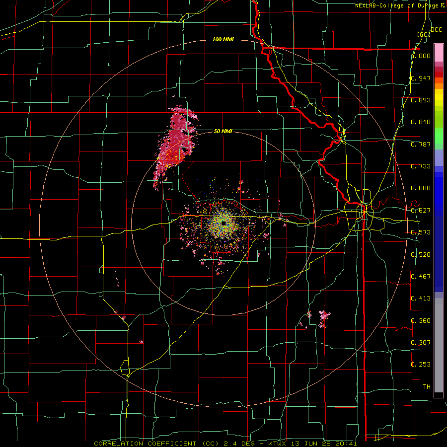
Task: Click the 0.413 color scale value
Action: click(421, 298)
